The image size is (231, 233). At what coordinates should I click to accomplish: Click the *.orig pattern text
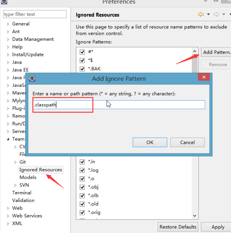[94, 212]
